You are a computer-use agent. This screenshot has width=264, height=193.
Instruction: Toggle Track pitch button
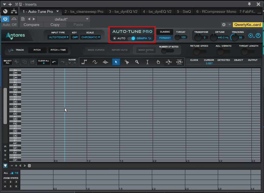tap(16, 50)
